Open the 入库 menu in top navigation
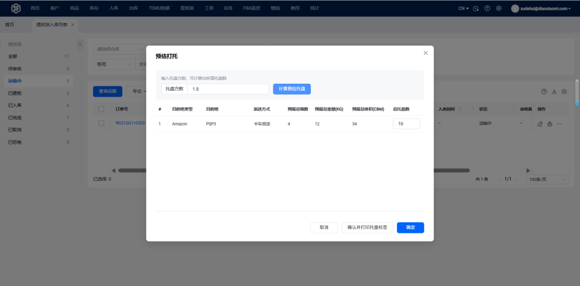The image size is (580, 286). click(113, 9)
